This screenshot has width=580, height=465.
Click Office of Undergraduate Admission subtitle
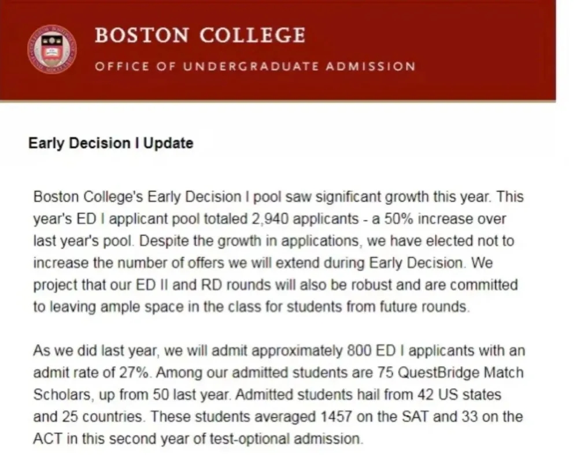255,66
